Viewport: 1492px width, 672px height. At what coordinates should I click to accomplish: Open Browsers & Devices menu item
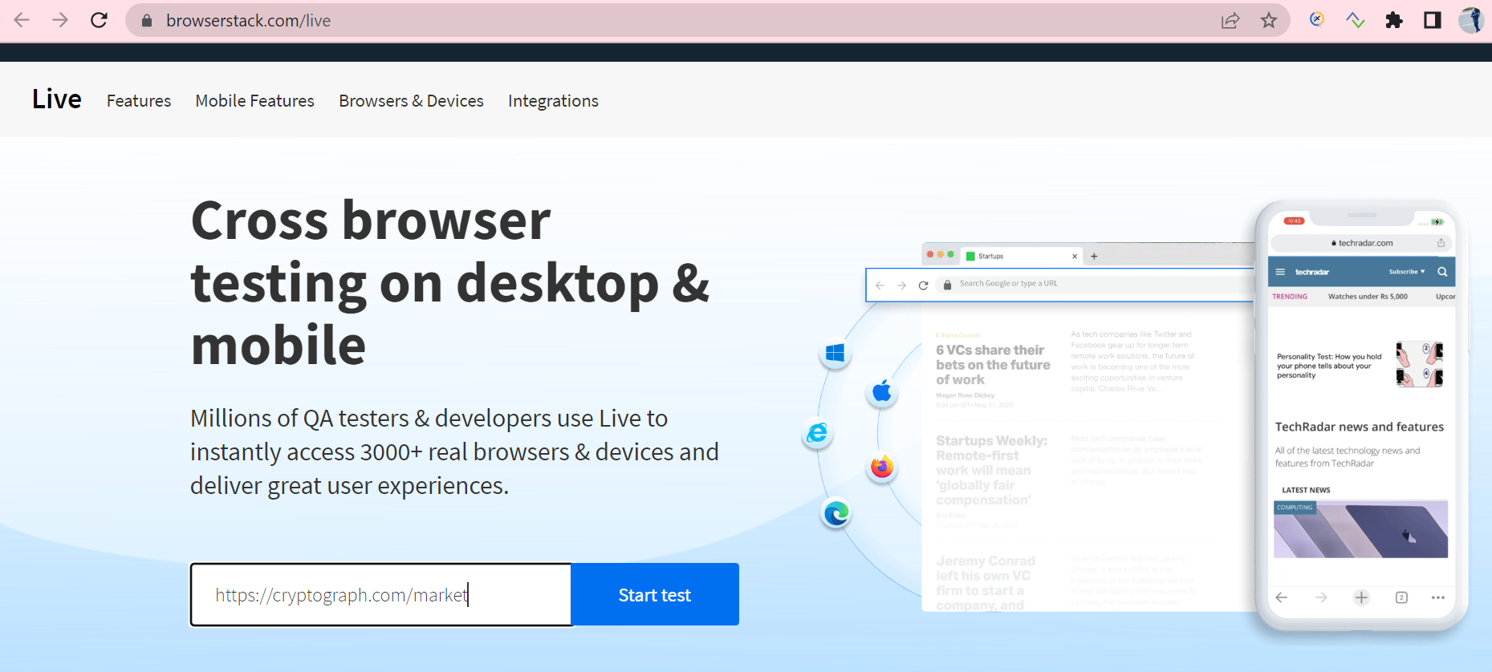(x=411, y=101)
